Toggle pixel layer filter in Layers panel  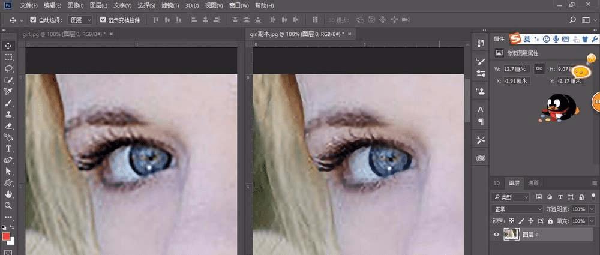539,197
